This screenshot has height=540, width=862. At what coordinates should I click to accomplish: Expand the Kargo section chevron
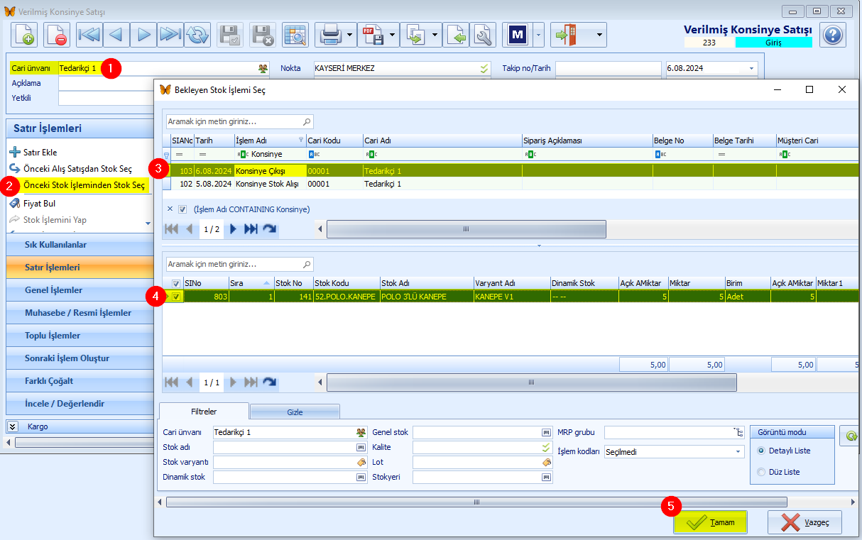click(x=13, y=426)
